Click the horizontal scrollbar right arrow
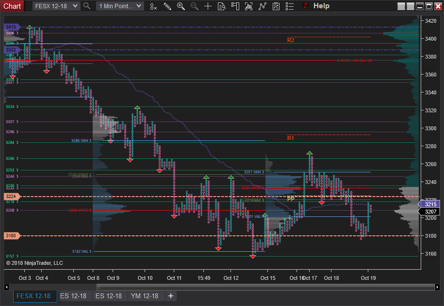The width and height of the screenshot is (444, 306). [x=438, y=287]
